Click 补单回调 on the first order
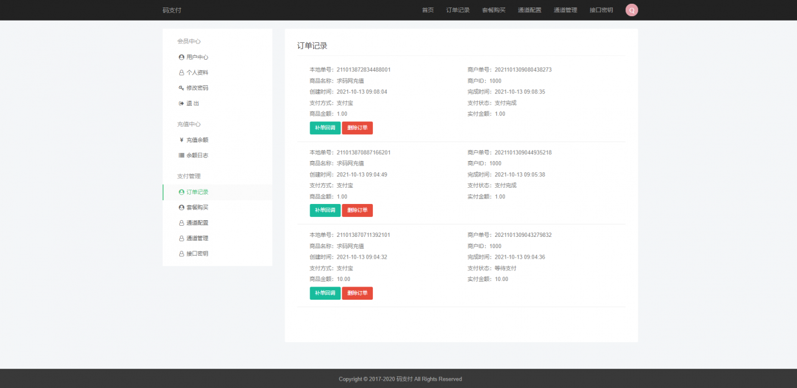Screen dimensions: 797x388 325,127
